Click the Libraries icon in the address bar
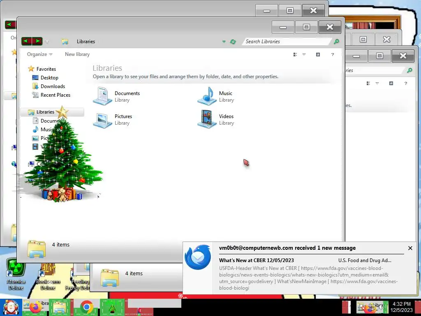The width and height of the screenshot is (421, 316). [65, 42]
